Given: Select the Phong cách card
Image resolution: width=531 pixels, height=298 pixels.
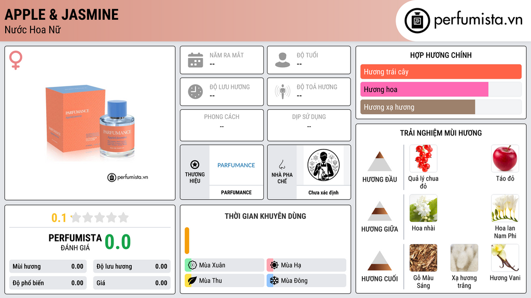Looking at the screenshot, I should [x=222, y=125].
